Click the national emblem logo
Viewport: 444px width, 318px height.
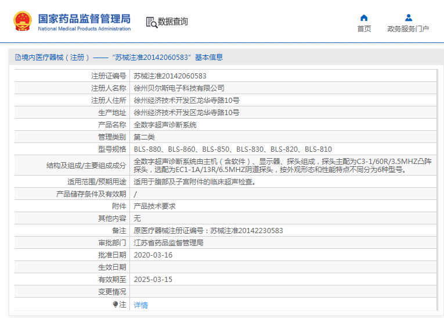[x=23, y=22]
